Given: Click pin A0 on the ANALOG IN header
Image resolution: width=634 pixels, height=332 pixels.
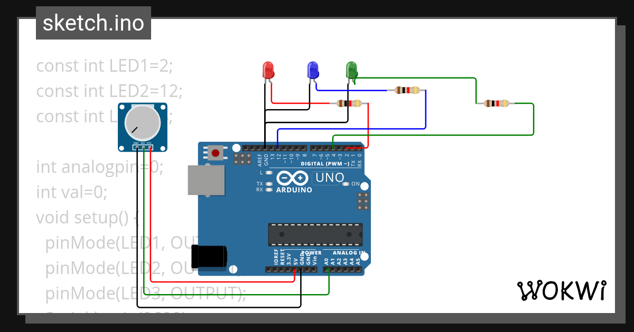Looking at the screenshot, I should [x=328, y=270].
